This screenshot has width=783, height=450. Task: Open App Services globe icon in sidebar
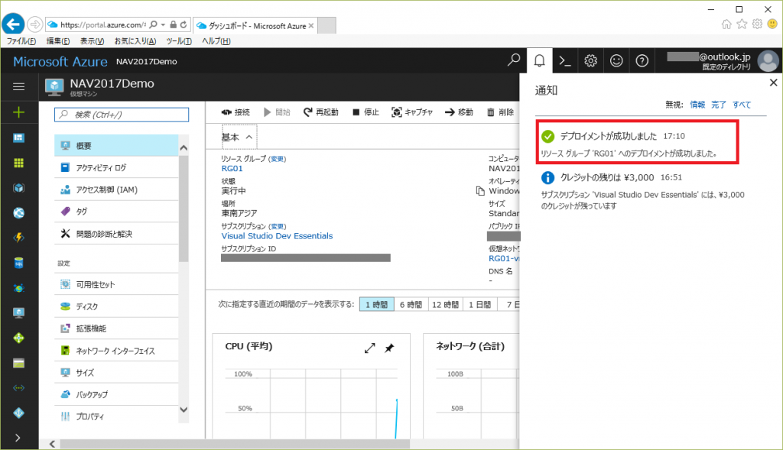pyautogui.click(x=18, y=213)
